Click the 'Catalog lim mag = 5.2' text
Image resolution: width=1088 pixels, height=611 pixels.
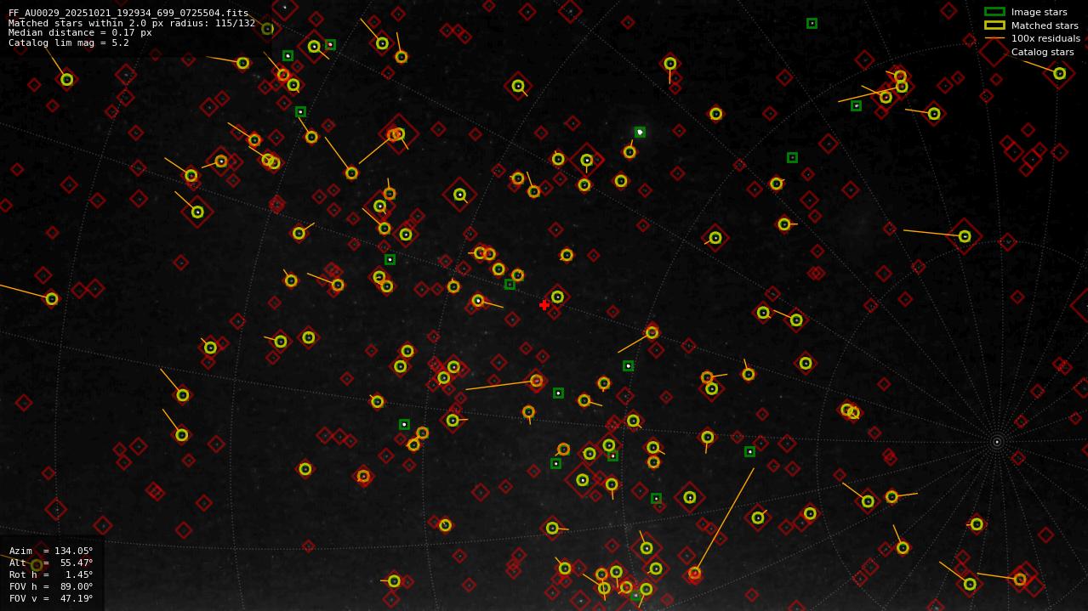point(69,42)
